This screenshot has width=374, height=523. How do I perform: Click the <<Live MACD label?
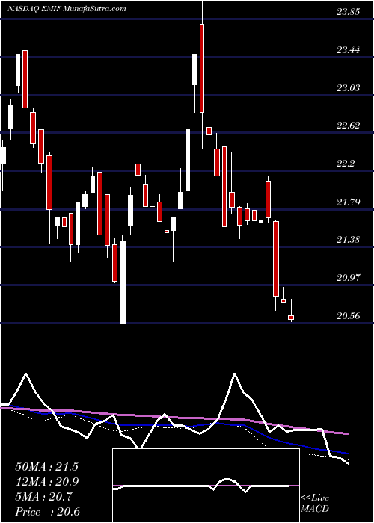click(x=315, y=504)
